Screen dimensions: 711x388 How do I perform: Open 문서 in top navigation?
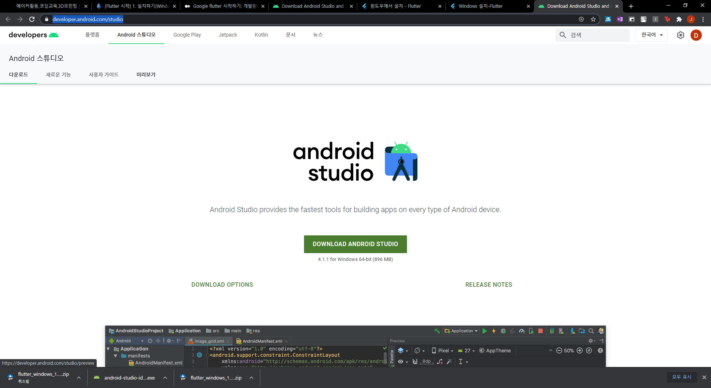pos(291,35)
